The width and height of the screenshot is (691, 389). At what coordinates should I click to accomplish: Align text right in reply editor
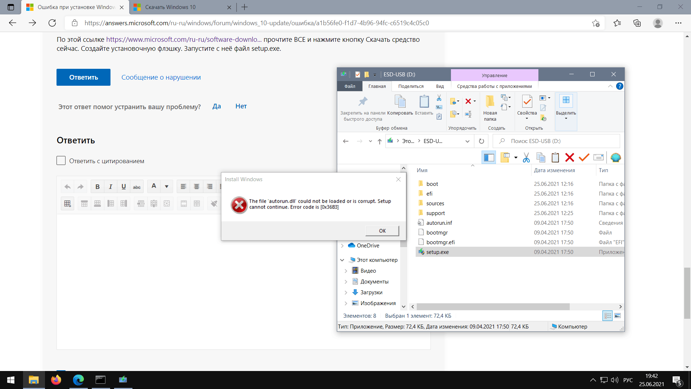(x=209, y=187)
